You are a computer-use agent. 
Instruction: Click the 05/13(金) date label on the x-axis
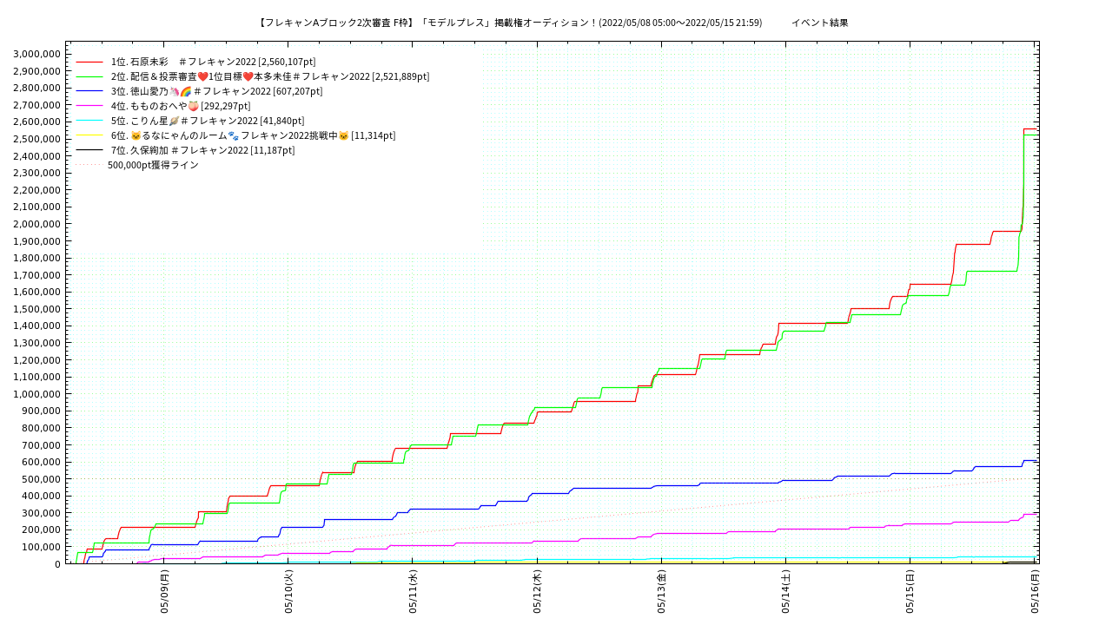tap(661, 592)
